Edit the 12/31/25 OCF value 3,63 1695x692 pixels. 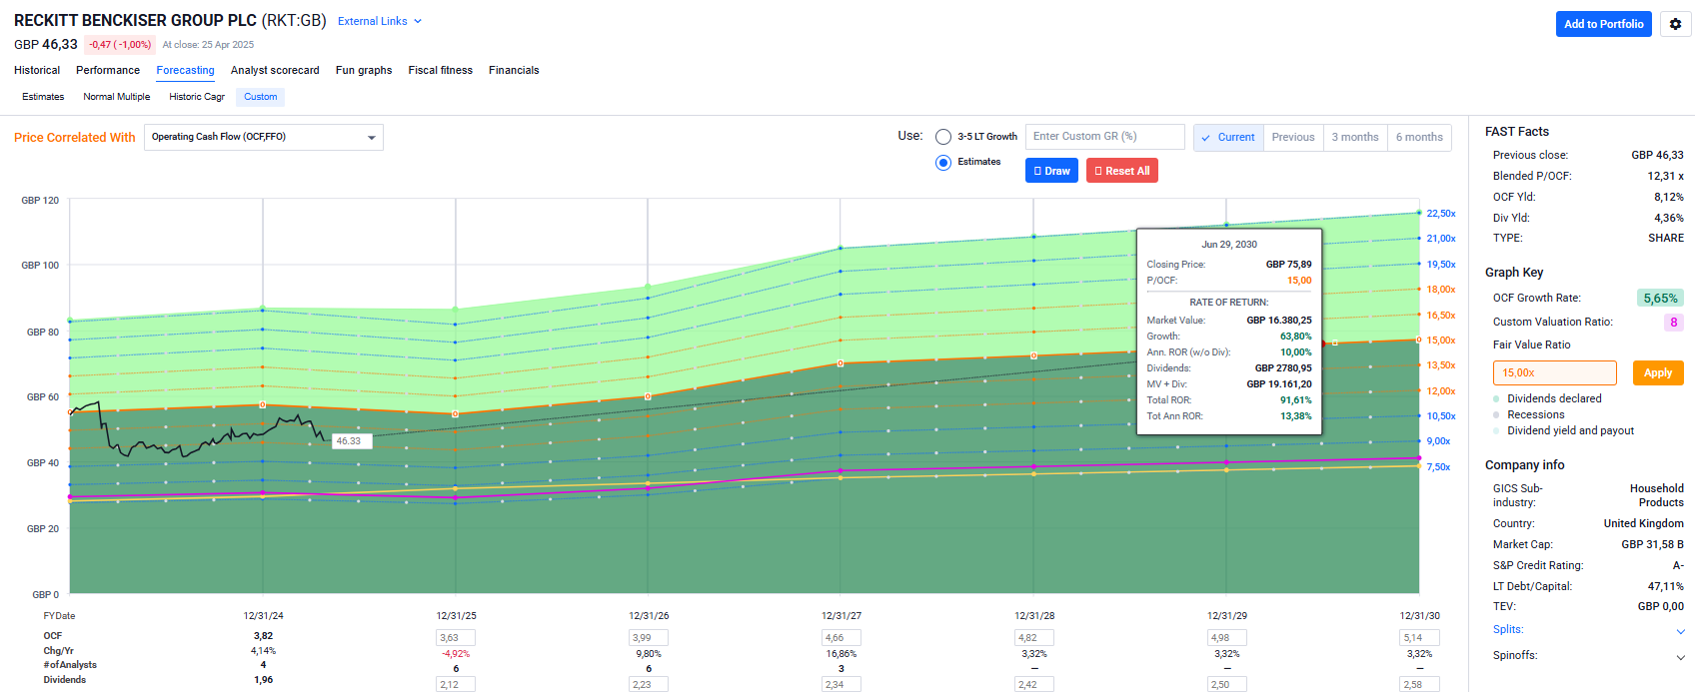pos(456,637)
